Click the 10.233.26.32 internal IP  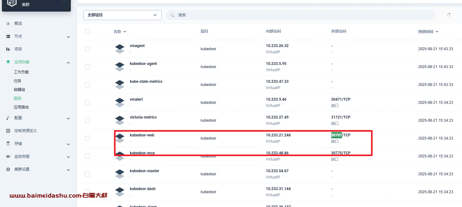277,46
